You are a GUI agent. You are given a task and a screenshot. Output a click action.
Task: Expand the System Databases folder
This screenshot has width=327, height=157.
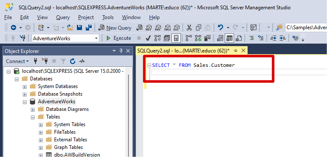pyautogui.click(x=25, y=87)
